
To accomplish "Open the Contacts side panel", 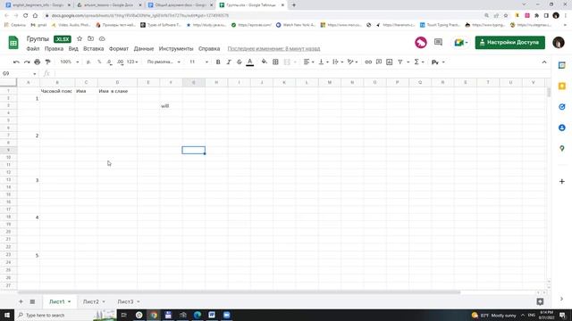I will click(562, 128).
